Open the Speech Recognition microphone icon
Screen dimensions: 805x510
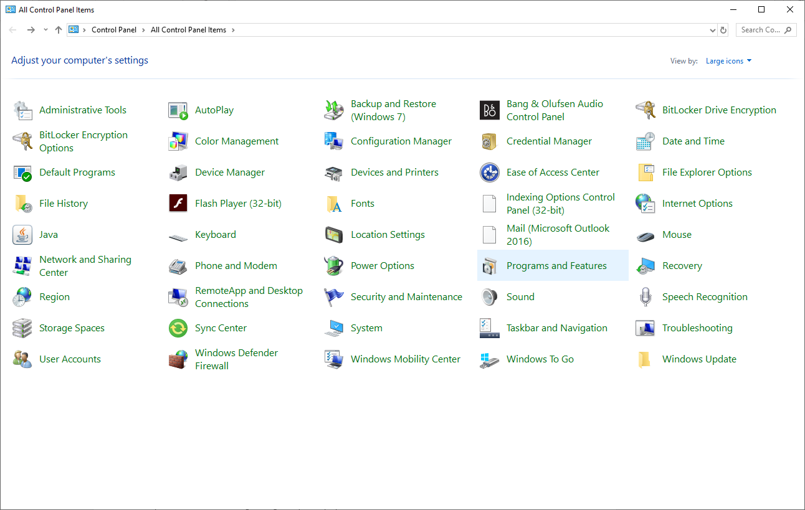(x=645, y=297)
